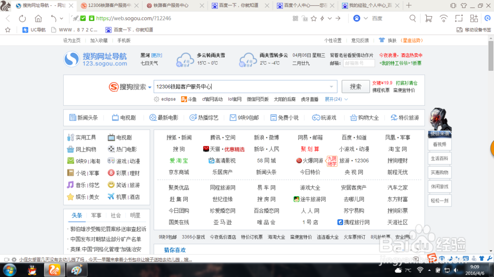
Task: Click the skin-change shirt icon
Action: point(381,40)
